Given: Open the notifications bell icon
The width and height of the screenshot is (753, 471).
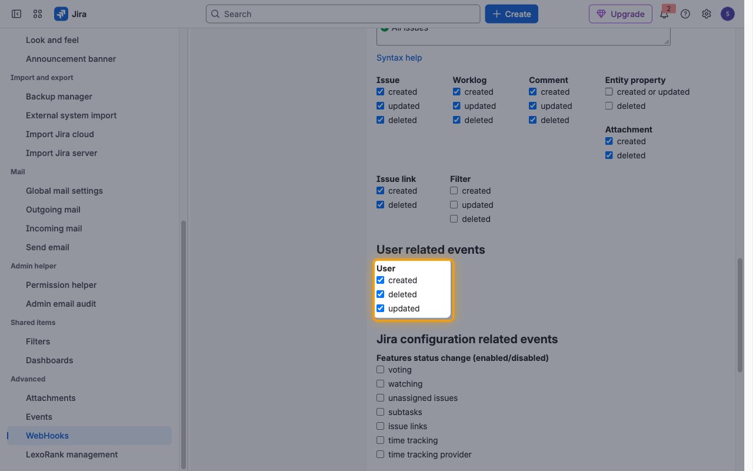Looking at the screenshot, I should (x=664, y=14).
